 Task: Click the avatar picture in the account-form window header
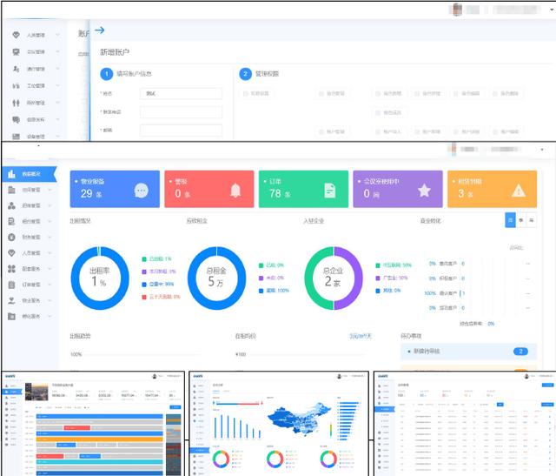tap(458, 10)
